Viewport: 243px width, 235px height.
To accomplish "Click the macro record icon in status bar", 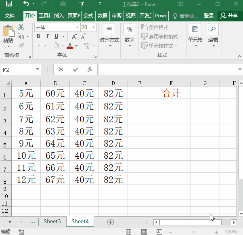I will pyautogui.click(x=22, y=232).
